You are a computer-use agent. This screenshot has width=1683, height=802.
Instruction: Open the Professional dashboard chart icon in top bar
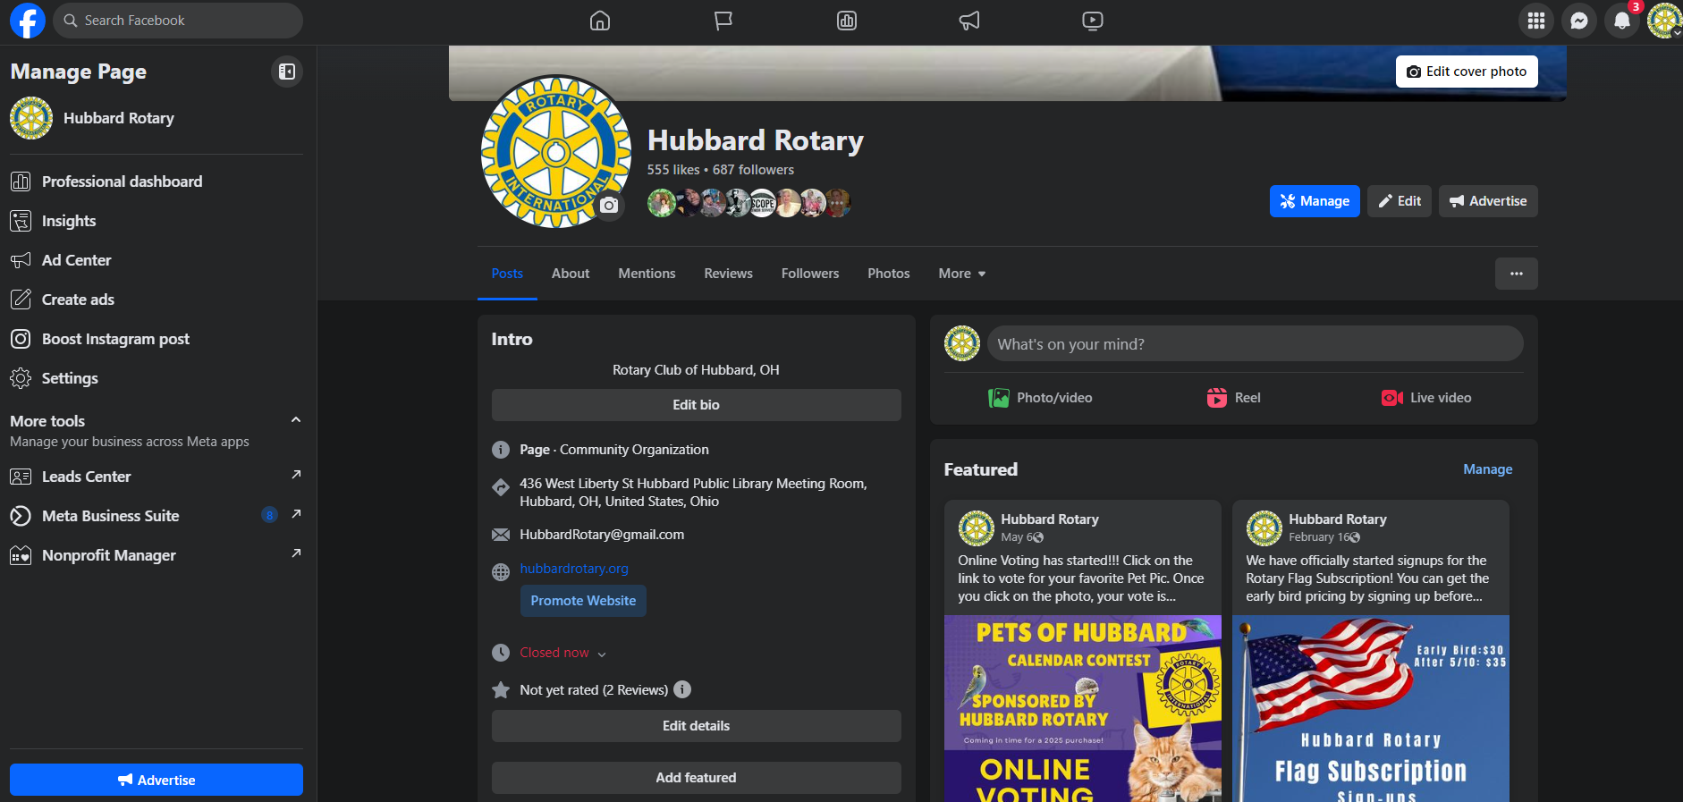coord(847,21)
